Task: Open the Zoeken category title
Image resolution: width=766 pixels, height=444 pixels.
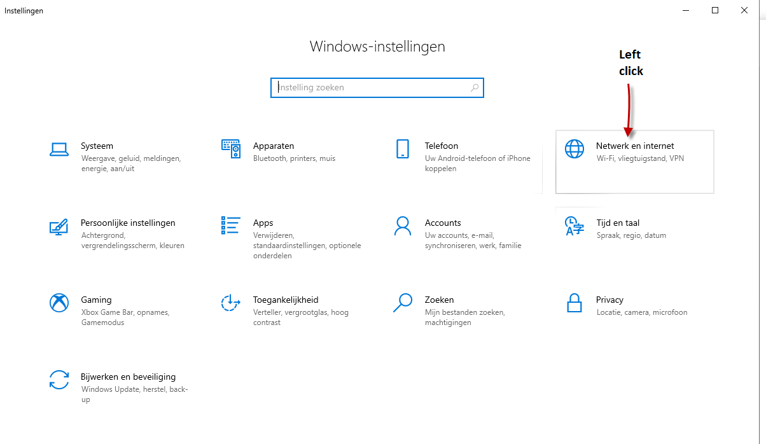Action: click(440, 300)
